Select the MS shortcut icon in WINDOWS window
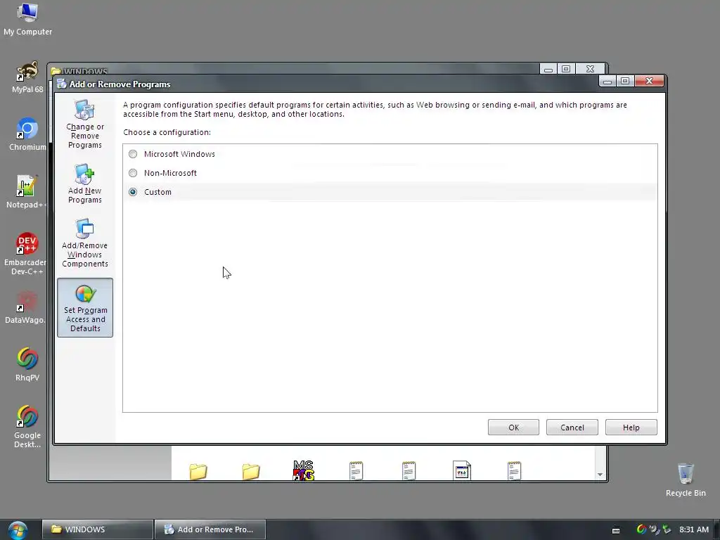Viewport: 720px width, 540px height. coord(304,470)
